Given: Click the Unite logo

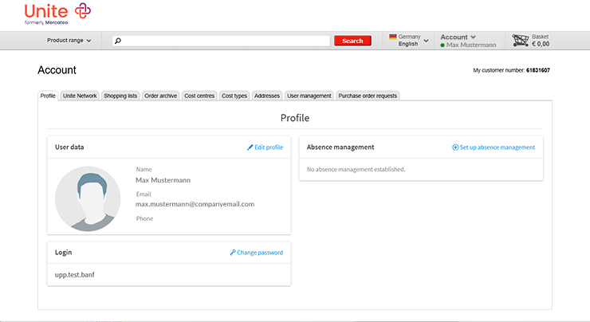Looking at the screenshot, I should pos(57,14).
